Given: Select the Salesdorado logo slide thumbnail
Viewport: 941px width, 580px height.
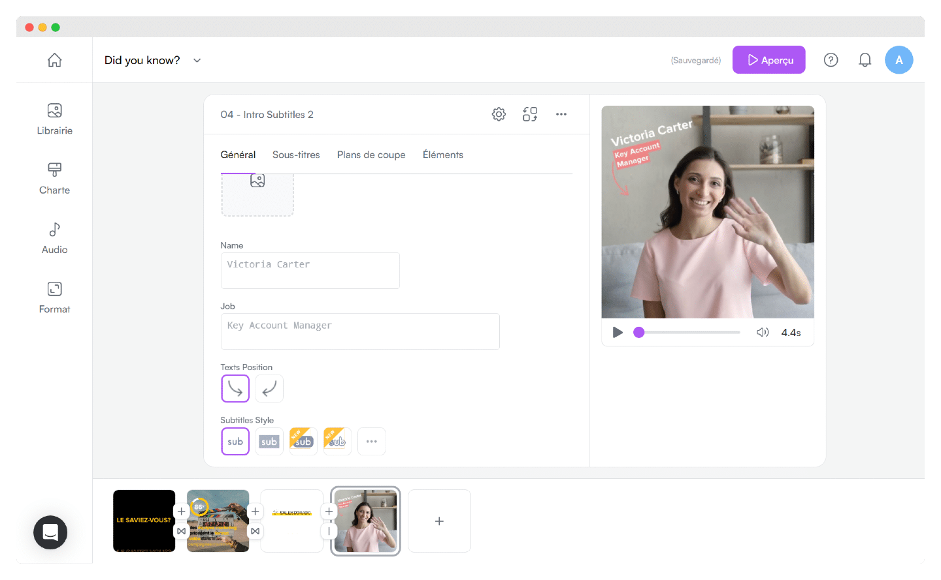Looking at the screenshot, I should click(x=291, y=521).
